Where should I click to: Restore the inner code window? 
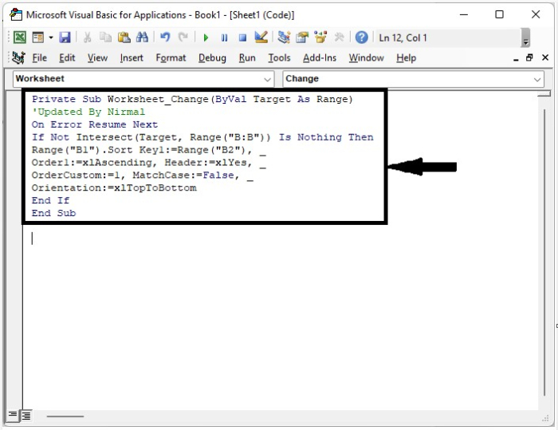point(529,57)
